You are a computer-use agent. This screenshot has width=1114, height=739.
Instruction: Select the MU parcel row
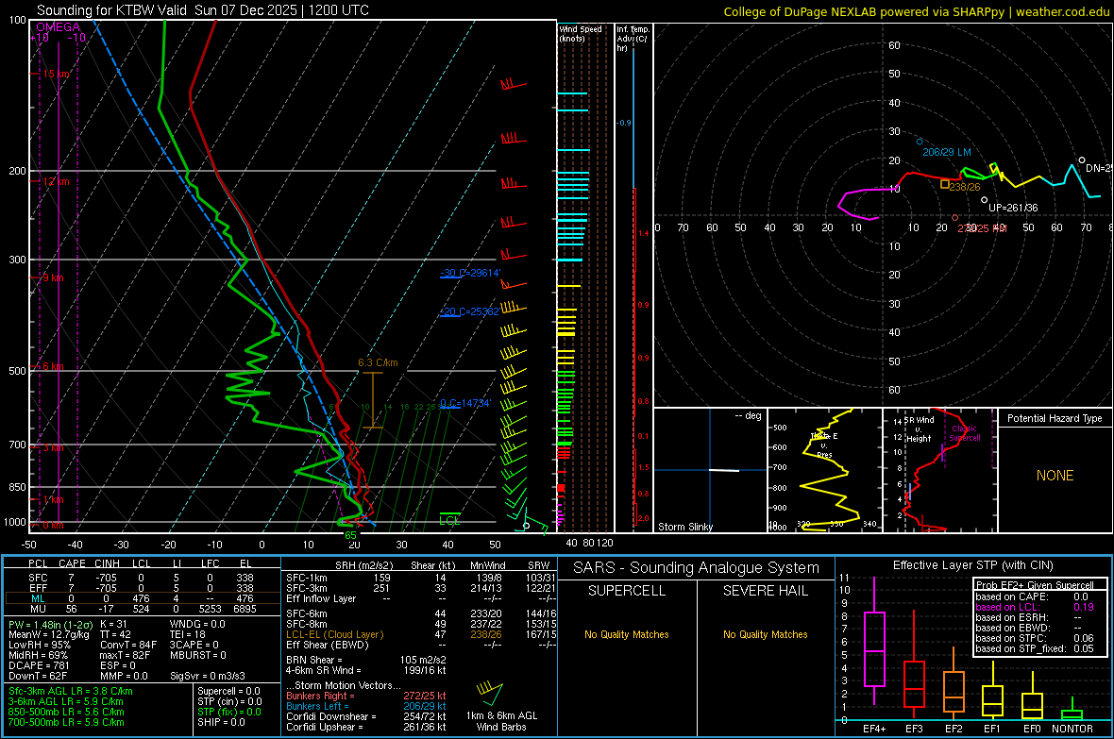[141, 609]
